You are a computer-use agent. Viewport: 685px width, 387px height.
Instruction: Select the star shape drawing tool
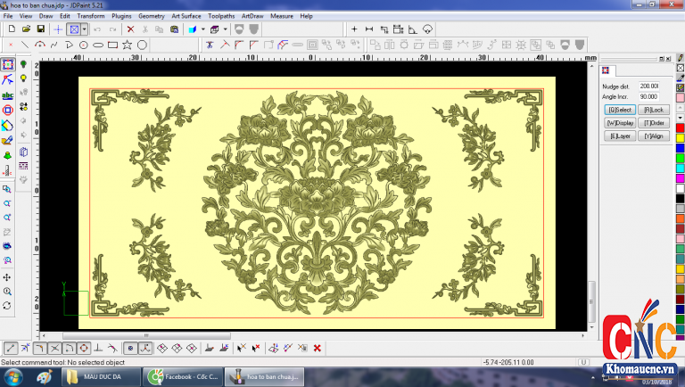point(128,45)
